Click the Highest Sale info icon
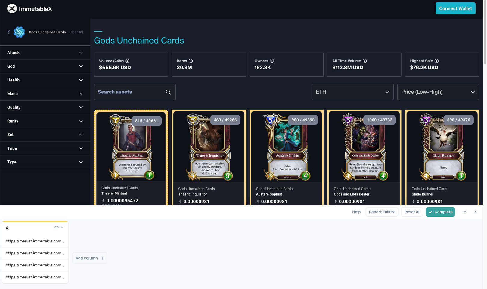The width and height of the screenshot is (487, 289). click(436, 61)
